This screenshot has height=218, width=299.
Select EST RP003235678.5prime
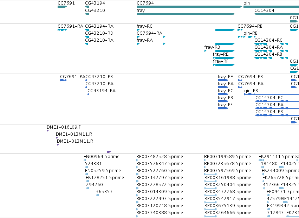click(x=227, y=164)
